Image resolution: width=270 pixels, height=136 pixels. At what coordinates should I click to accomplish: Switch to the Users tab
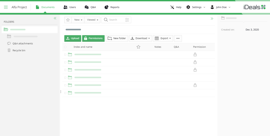pyautogui.click(x=70, y=7)
